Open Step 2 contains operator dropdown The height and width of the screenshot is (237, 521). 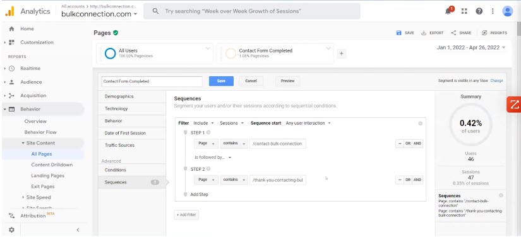coord(234,180)
